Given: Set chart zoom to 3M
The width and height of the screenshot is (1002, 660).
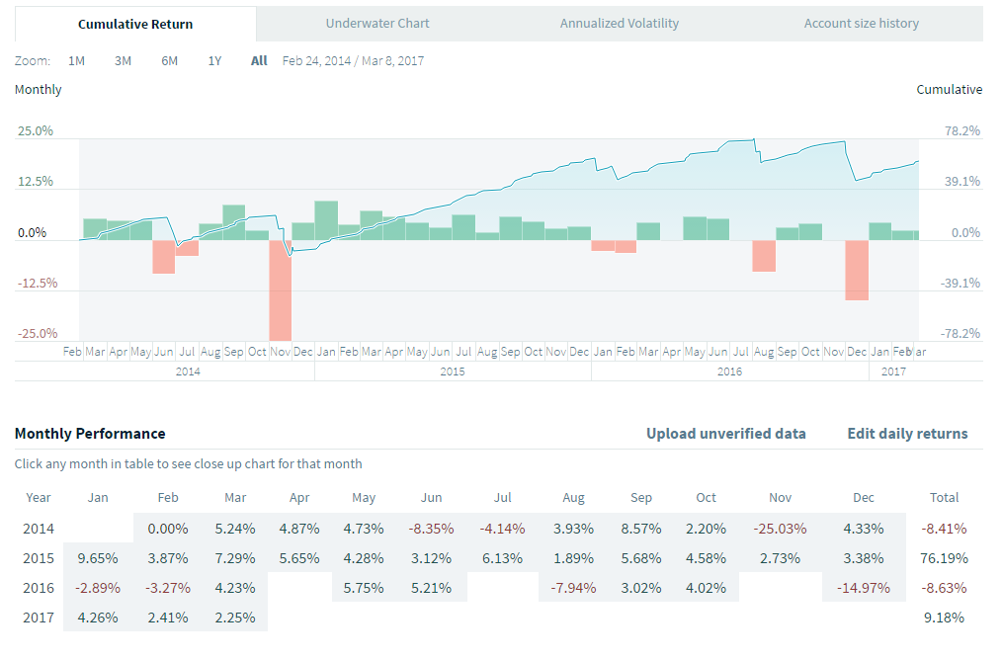Looking at the screenshot, I should [123, 60].
